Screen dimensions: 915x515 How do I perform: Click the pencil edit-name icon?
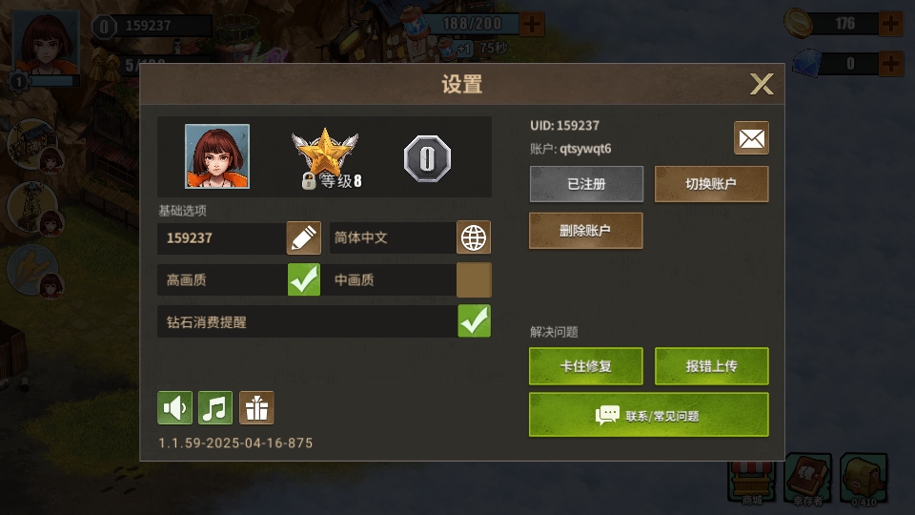(x=303, y=237)
